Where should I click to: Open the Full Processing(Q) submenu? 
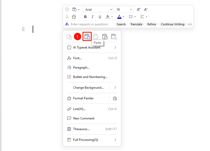pos(92,140)
